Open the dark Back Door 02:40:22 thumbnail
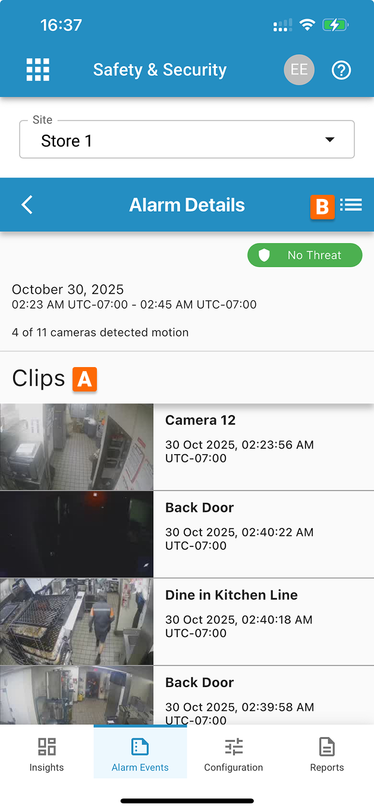Viewport: 374px width, 811px height. pyautogui.click(x=77, y=535)
